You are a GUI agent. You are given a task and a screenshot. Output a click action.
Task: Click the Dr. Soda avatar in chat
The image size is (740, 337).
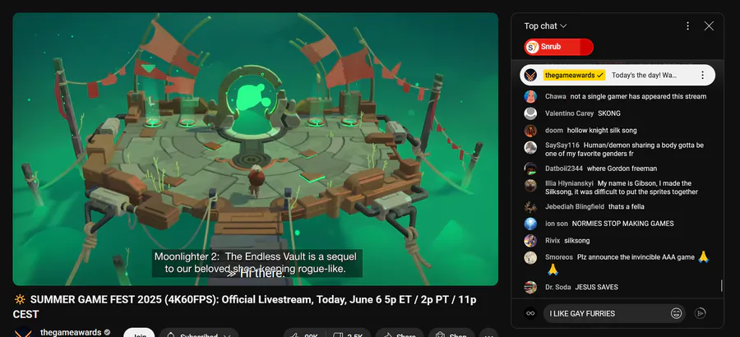pyautogui.click(x=530, y=287)
